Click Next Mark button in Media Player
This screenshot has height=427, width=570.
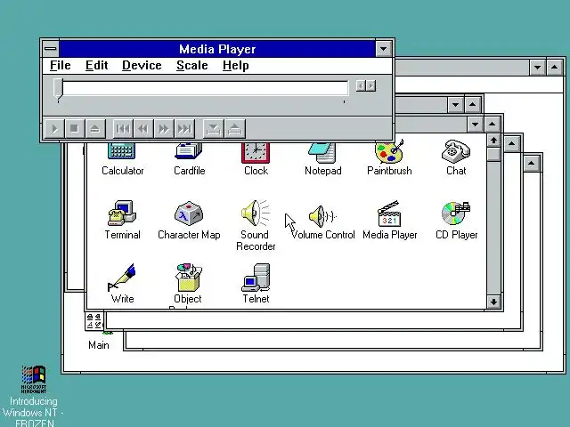(x=184, y=128)
